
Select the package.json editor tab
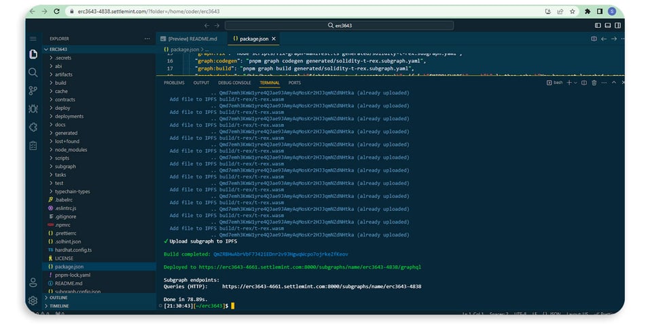click(x=254, y=39)
